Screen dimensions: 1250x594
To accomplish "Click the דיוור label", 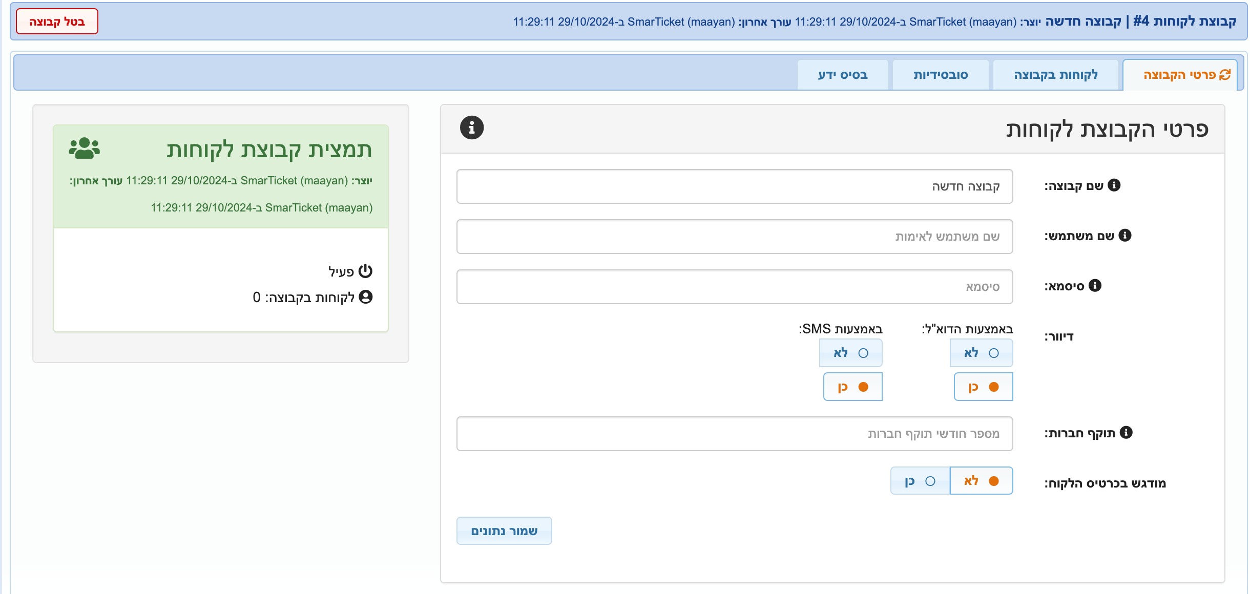I will 1059,336.
